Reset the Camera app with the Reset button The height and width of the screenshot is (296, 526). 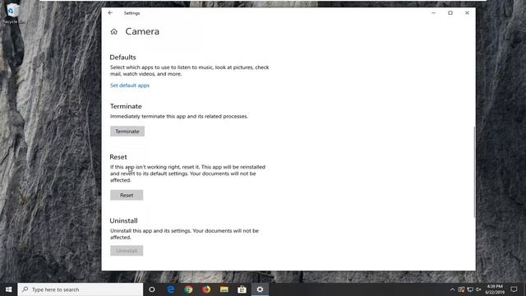127,195
